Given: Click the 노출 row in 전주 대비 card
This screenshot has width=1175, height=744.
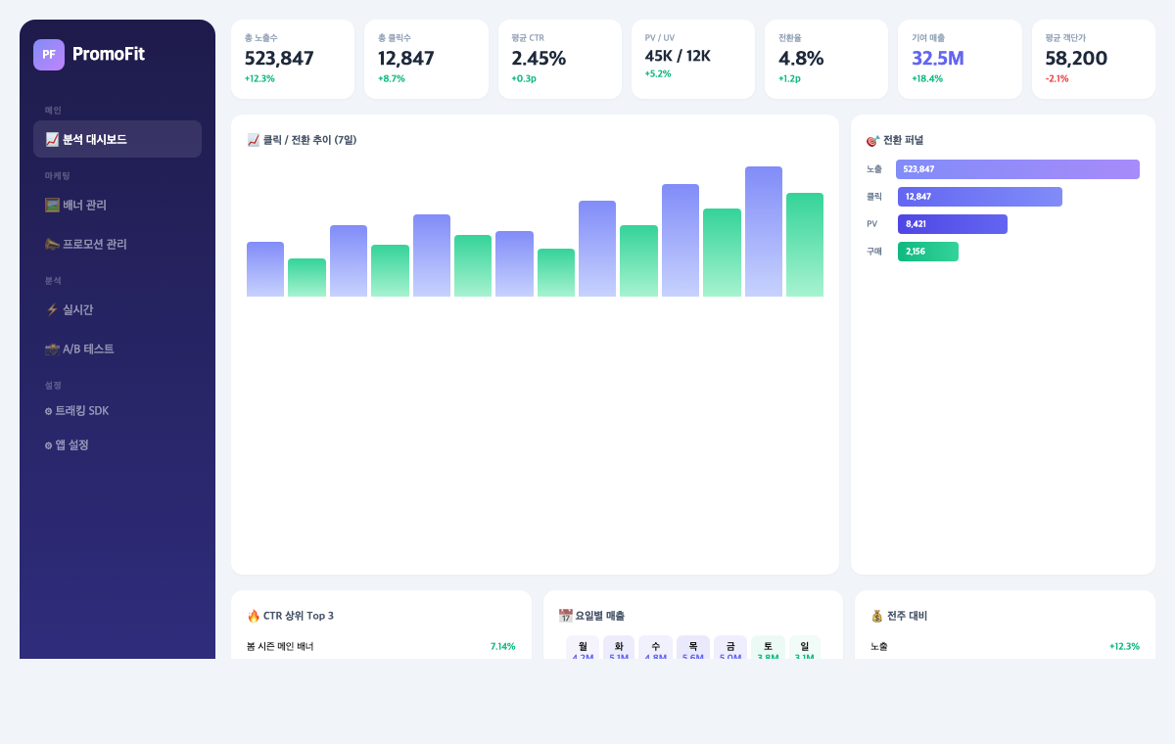Looking at the screenshot, I should pyautogui.click(x=1005, y=646).
